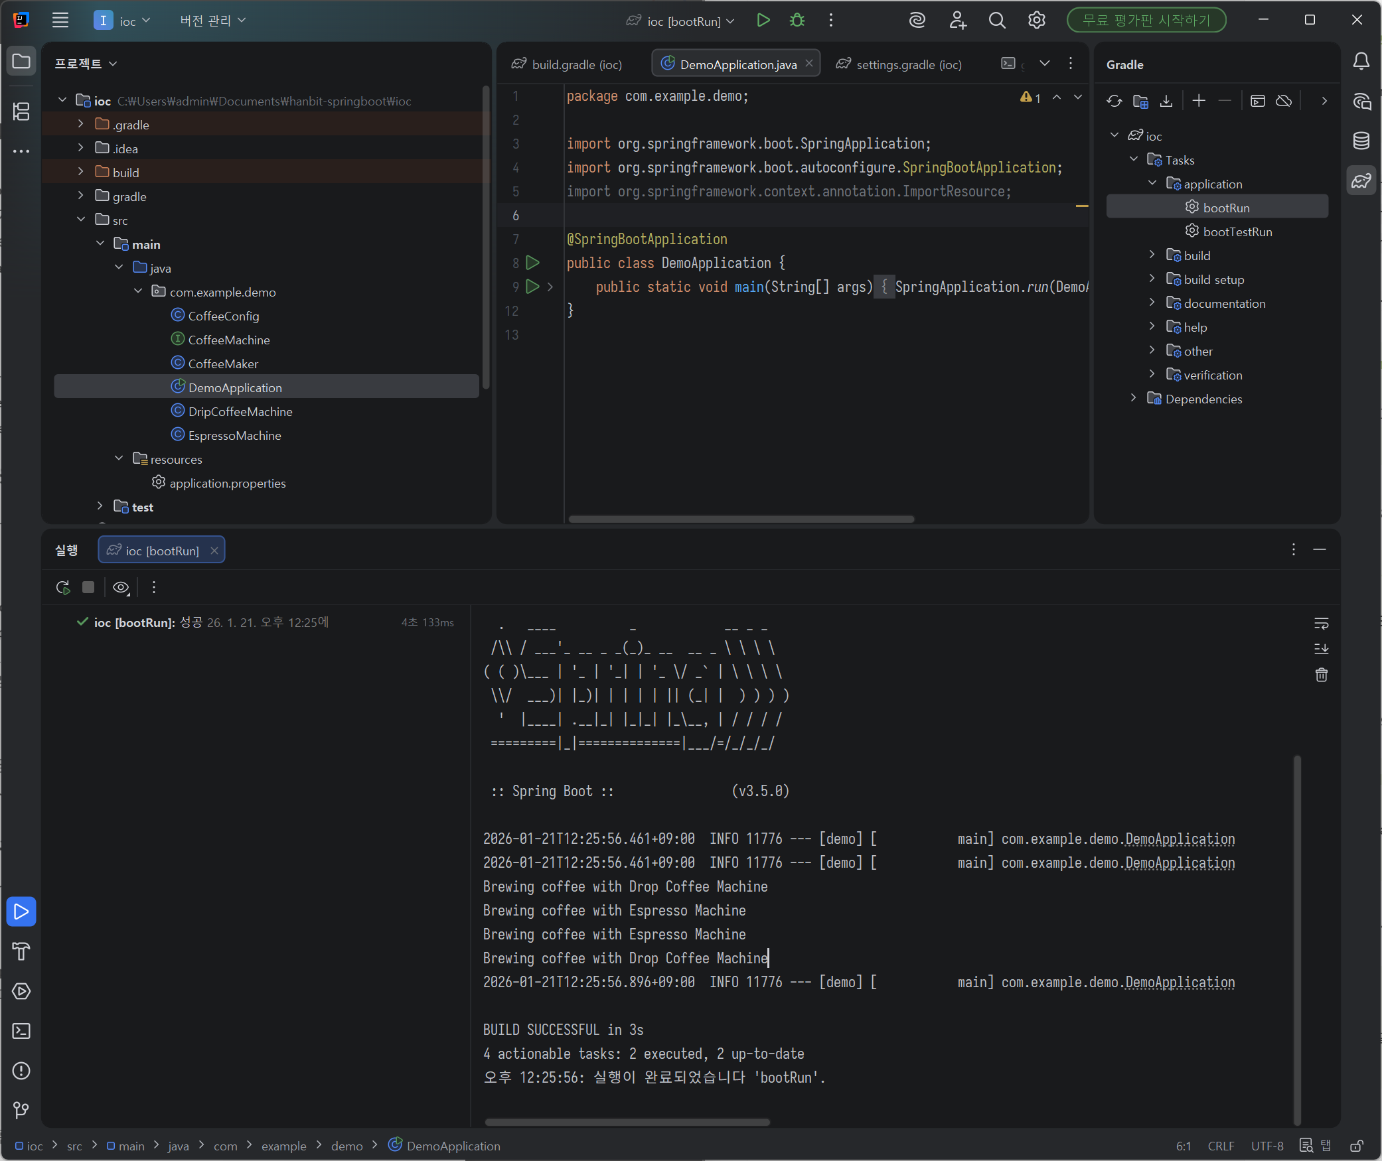Open the Gradle tool window sidebar icon
This screenshot has width=1382, height=1161.
pyautogui.click(x=1361, y=180)
